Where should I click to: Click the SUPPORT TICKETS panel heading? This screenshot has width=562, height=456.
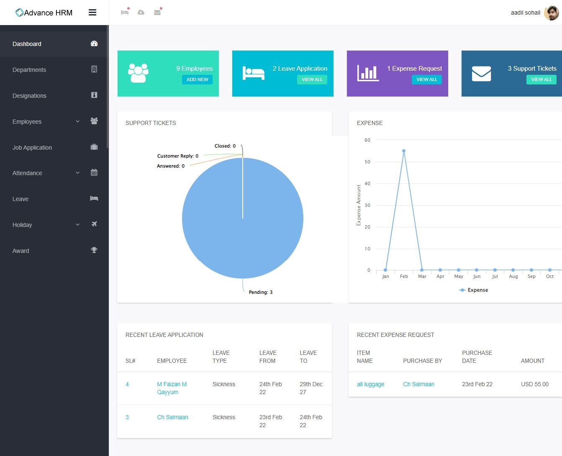pyautogui.click(x=151, y=123)
